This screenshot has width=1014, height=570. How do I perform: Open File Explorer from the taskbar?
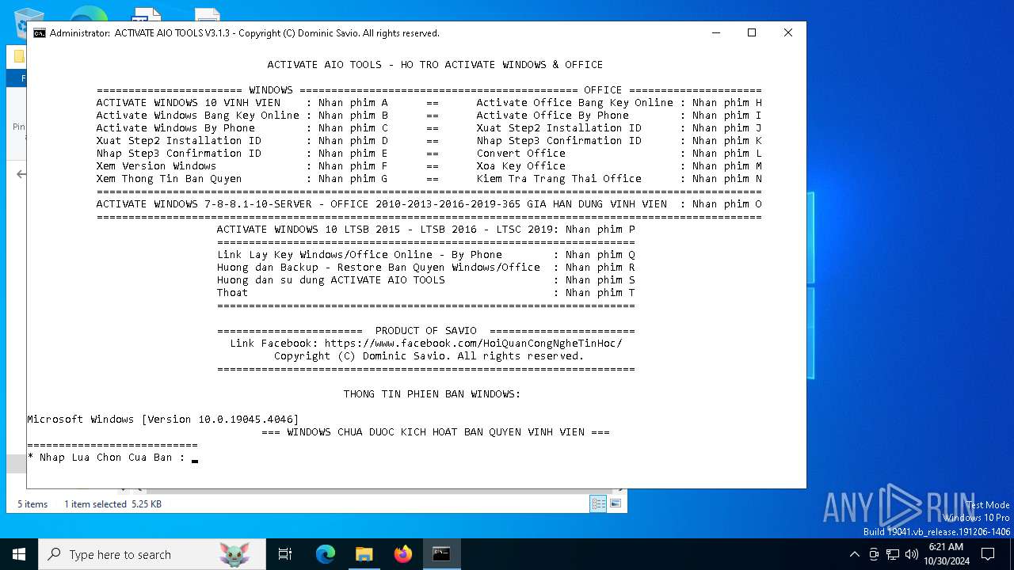364,554
